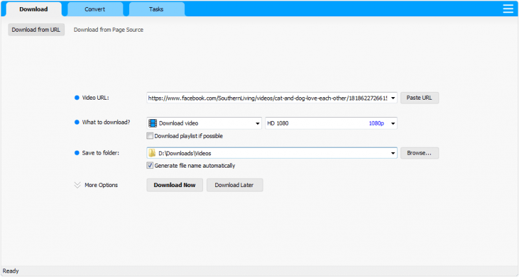Open the Download video type dropdown
This screenshot has height=277, width=519.
(x=257, y=123)
